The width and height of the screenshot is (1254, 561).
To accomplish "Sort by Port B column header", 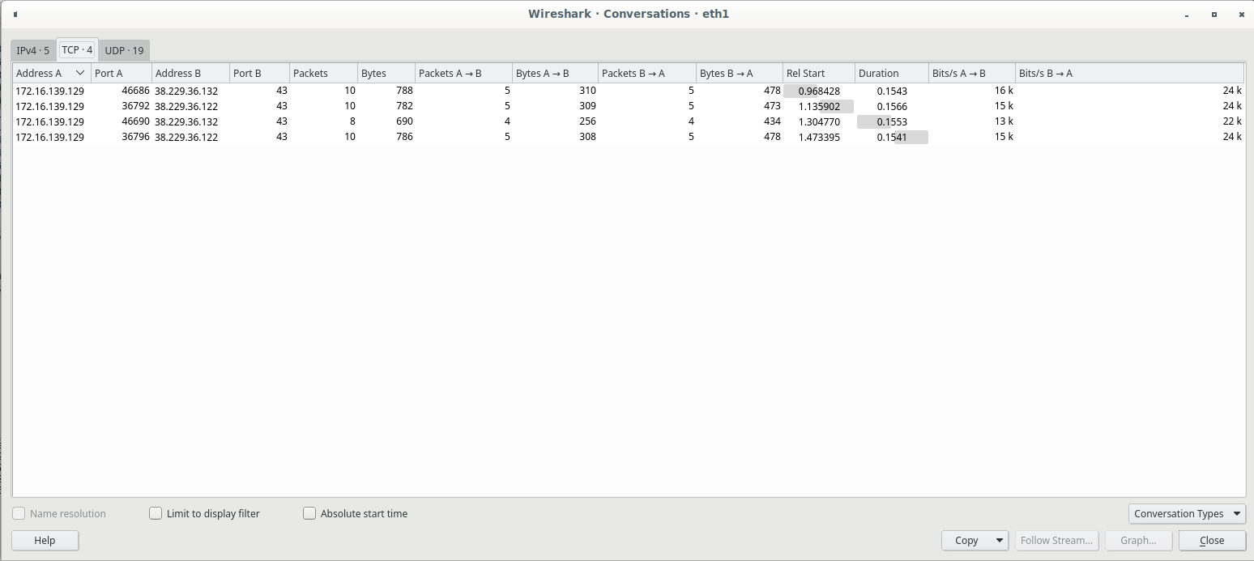I will [x=260, y=73].
